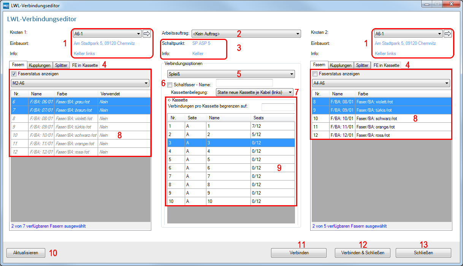
Task: Click the Verbinden button
Action: coord(298,253)
